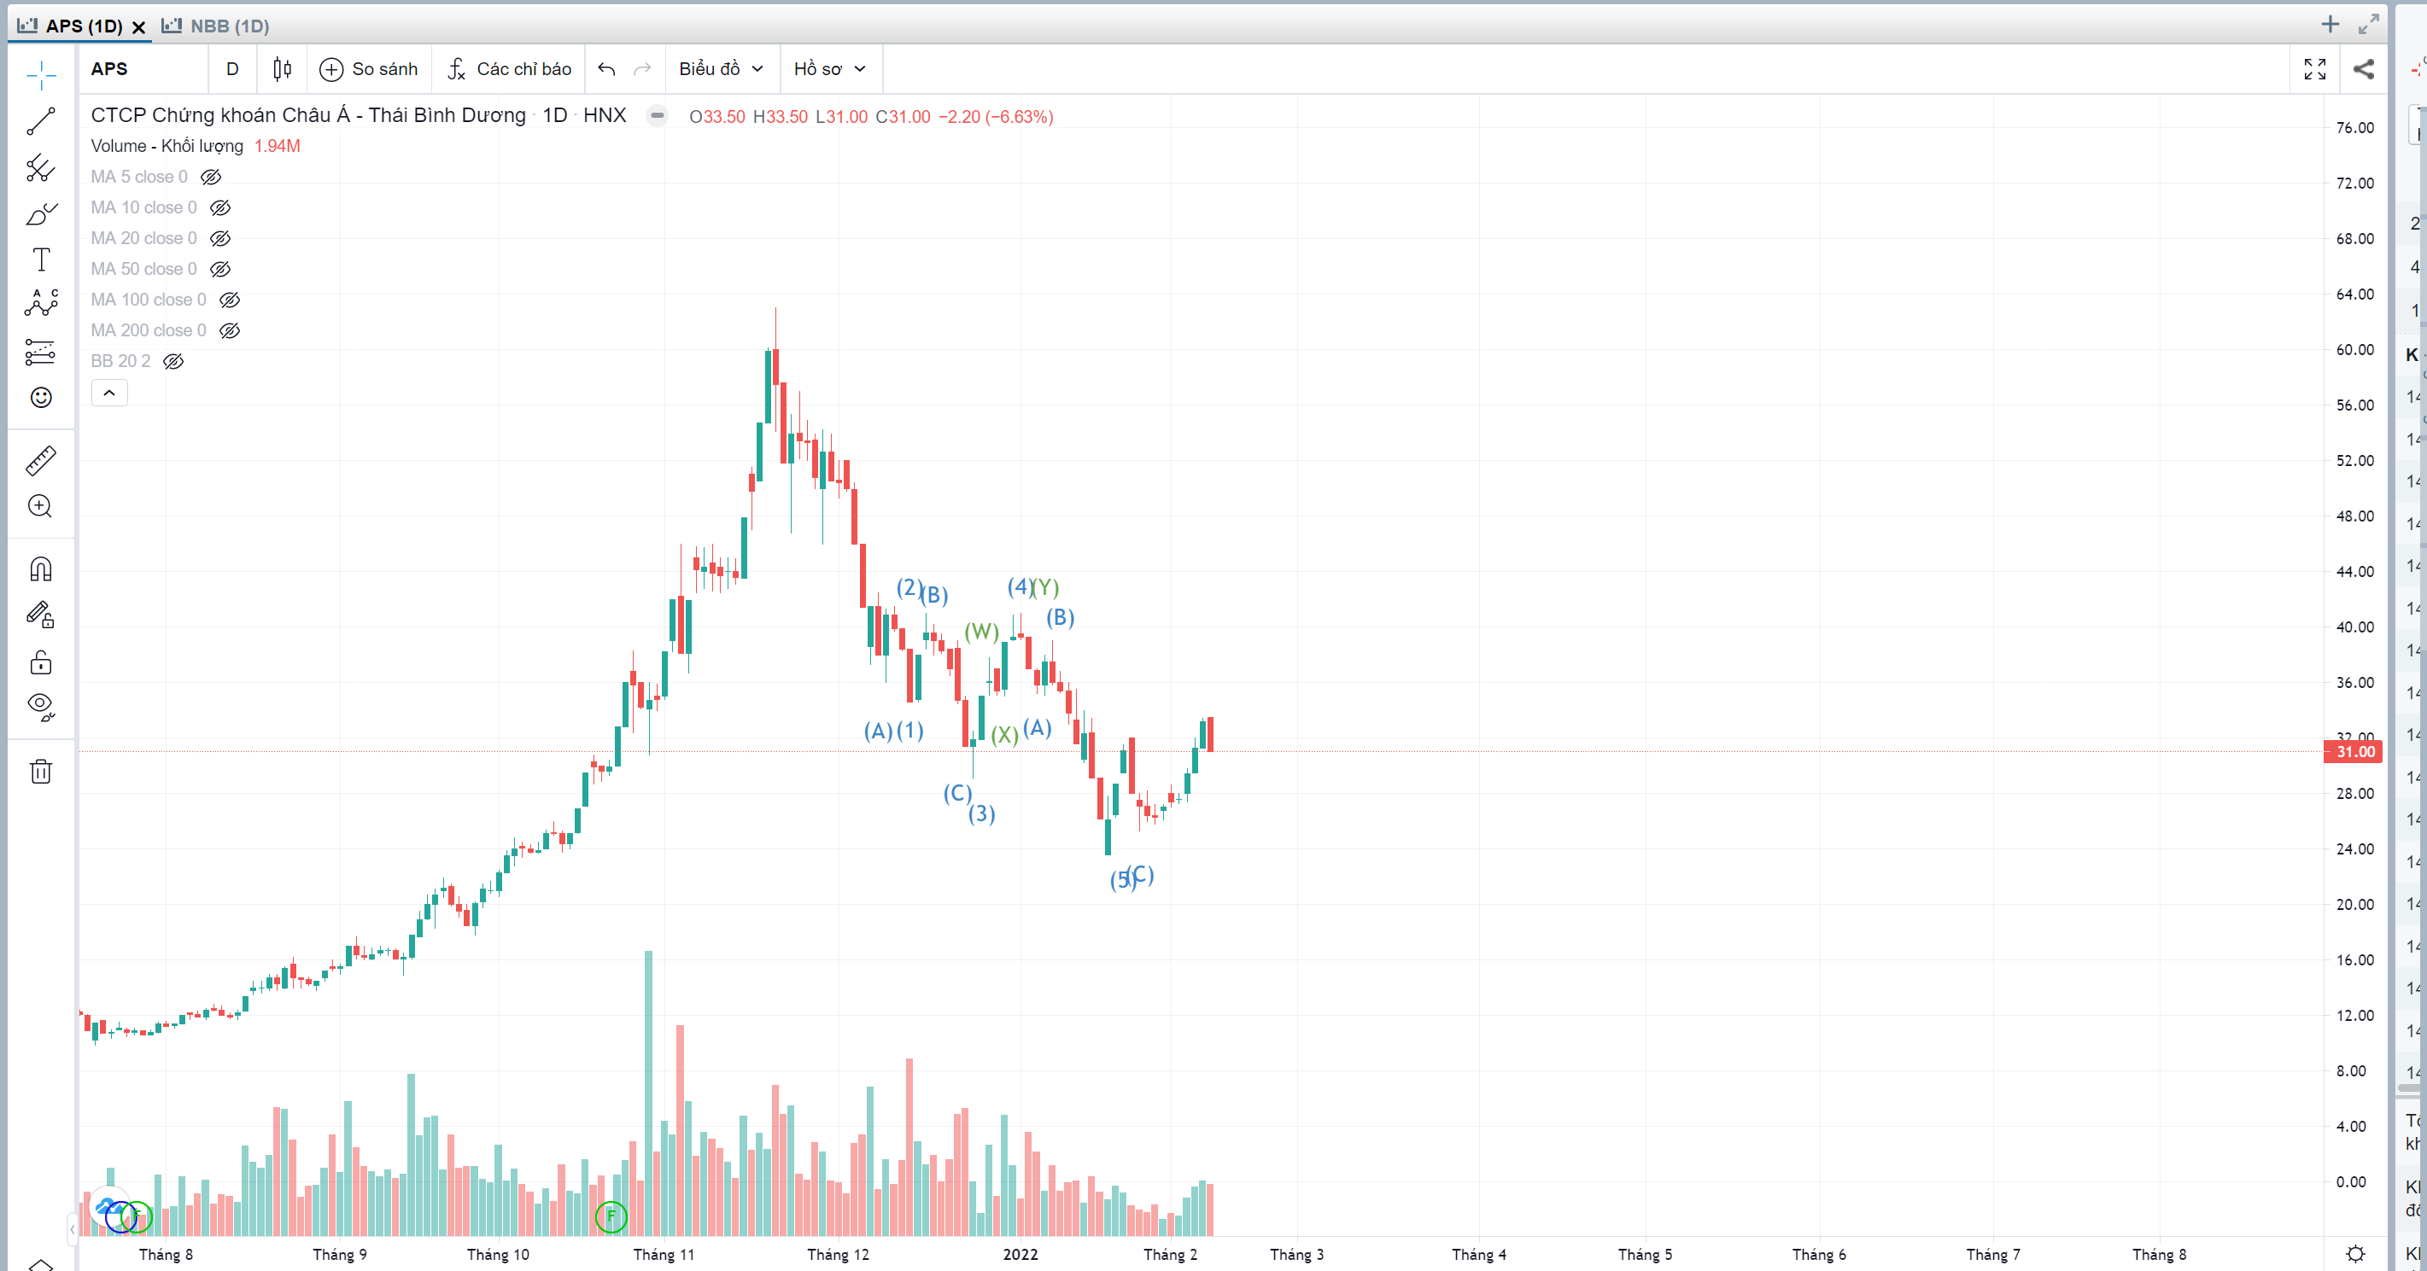Switch to the NBB (1D) tab
The width and height of the screenshot is (2427, 1271).
(218, 26)
